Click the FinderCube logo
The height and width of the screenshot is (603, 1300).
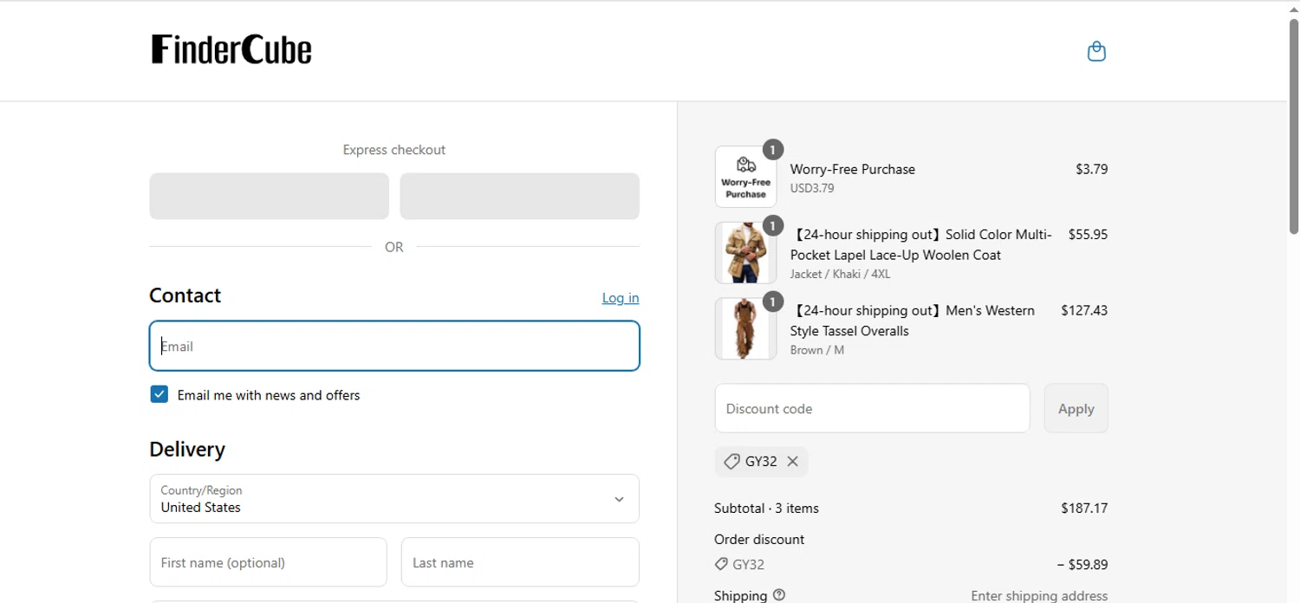point(231,49)
